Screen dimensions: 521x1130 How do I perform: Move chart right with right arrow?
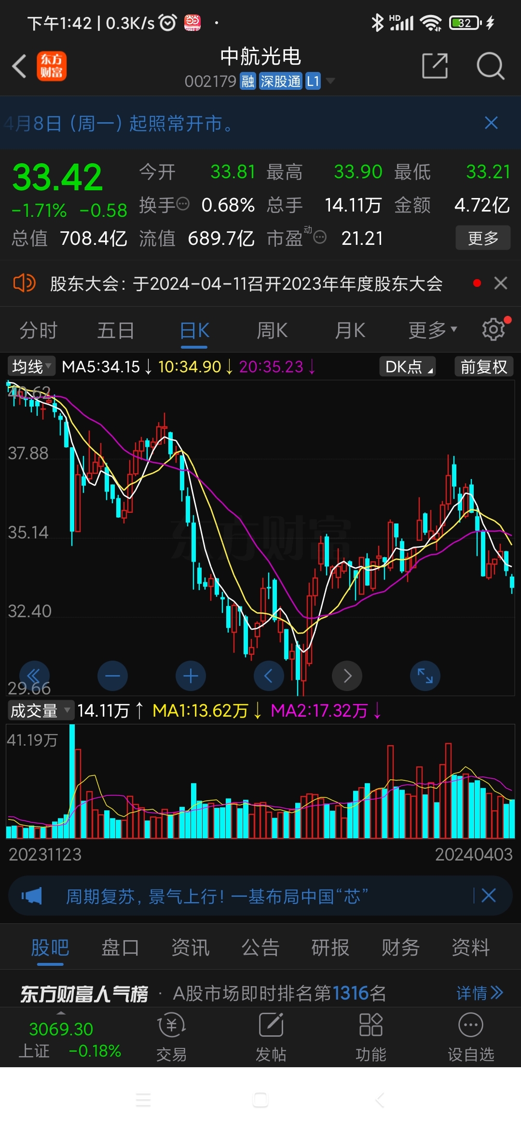[x=347, y=676]
